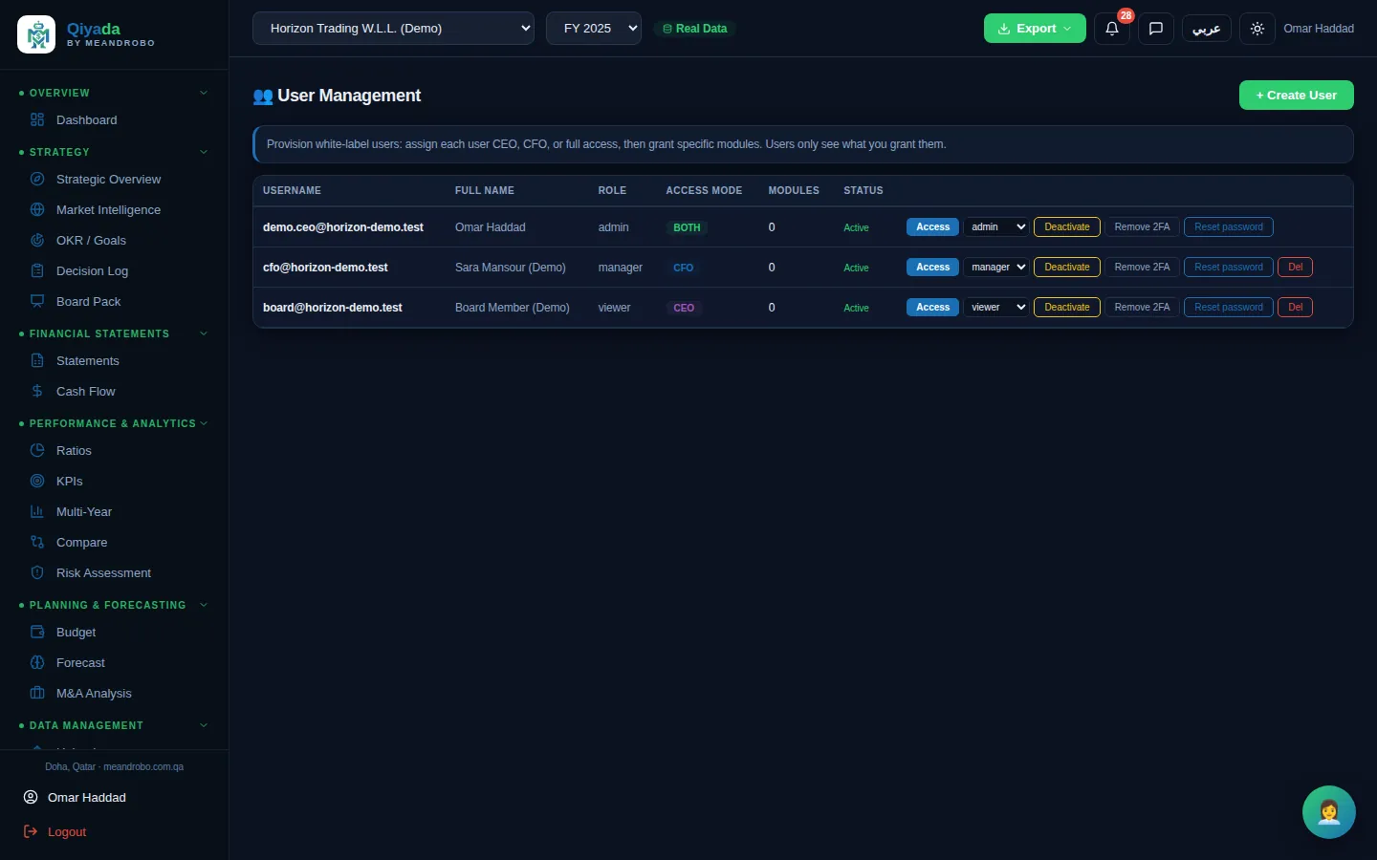Screen dimensions: 1377x860
Task: Click the Create User button
Action: [x=1296, y=96]
